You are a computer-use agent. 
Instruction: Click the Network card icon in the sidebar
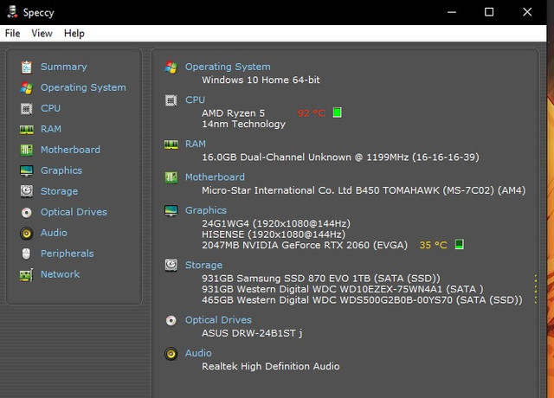pyautogui.click(x=27, y=275)
